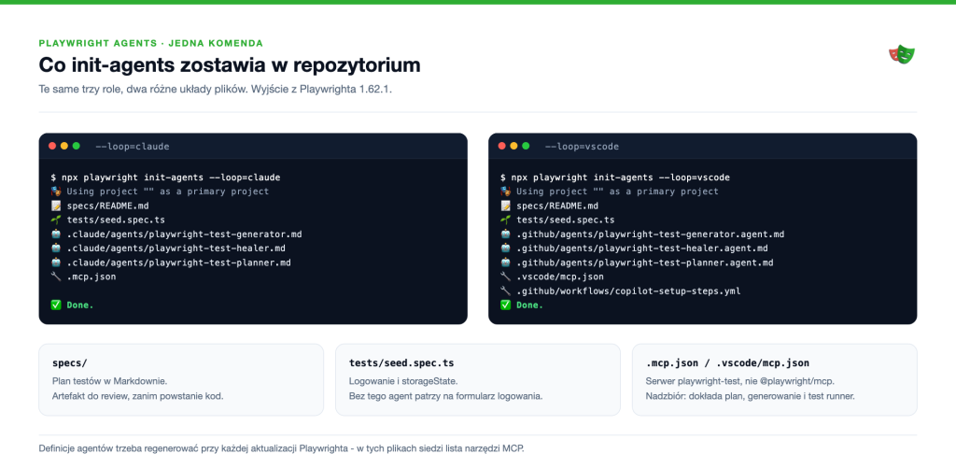
Task: Click the red dot in the --loop=vscode terminal
Action: (x=501, y=146)
